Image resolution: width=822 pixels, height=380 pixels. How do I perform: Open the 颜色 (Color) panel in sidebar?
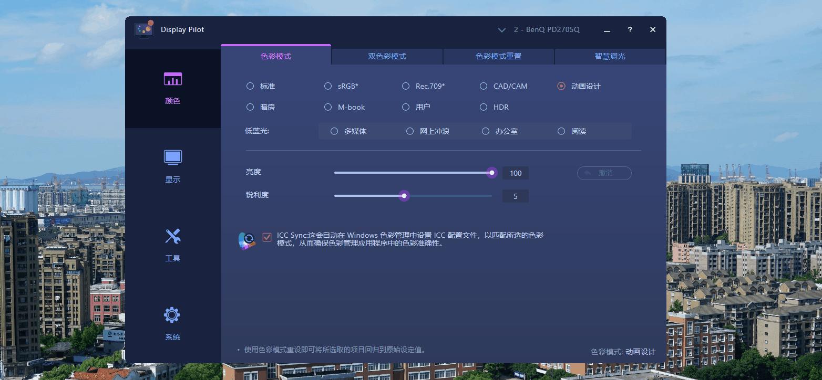point(172,87)
